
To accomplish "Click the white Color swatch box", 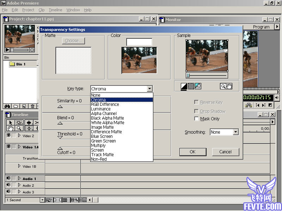I will (139, 42).
